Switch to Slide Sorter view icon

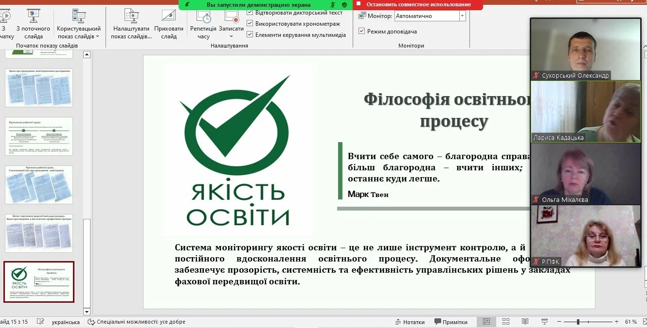tap(505, 321)
